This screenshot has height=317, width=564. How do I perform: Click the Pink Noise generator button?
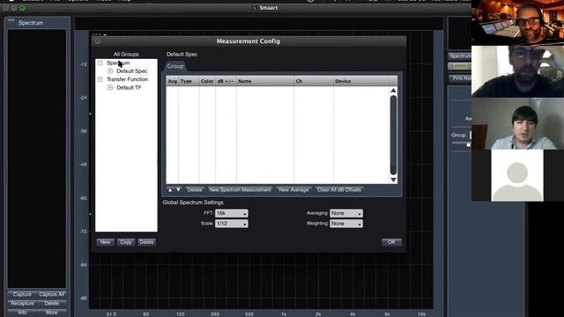click(x=460, y=78)
